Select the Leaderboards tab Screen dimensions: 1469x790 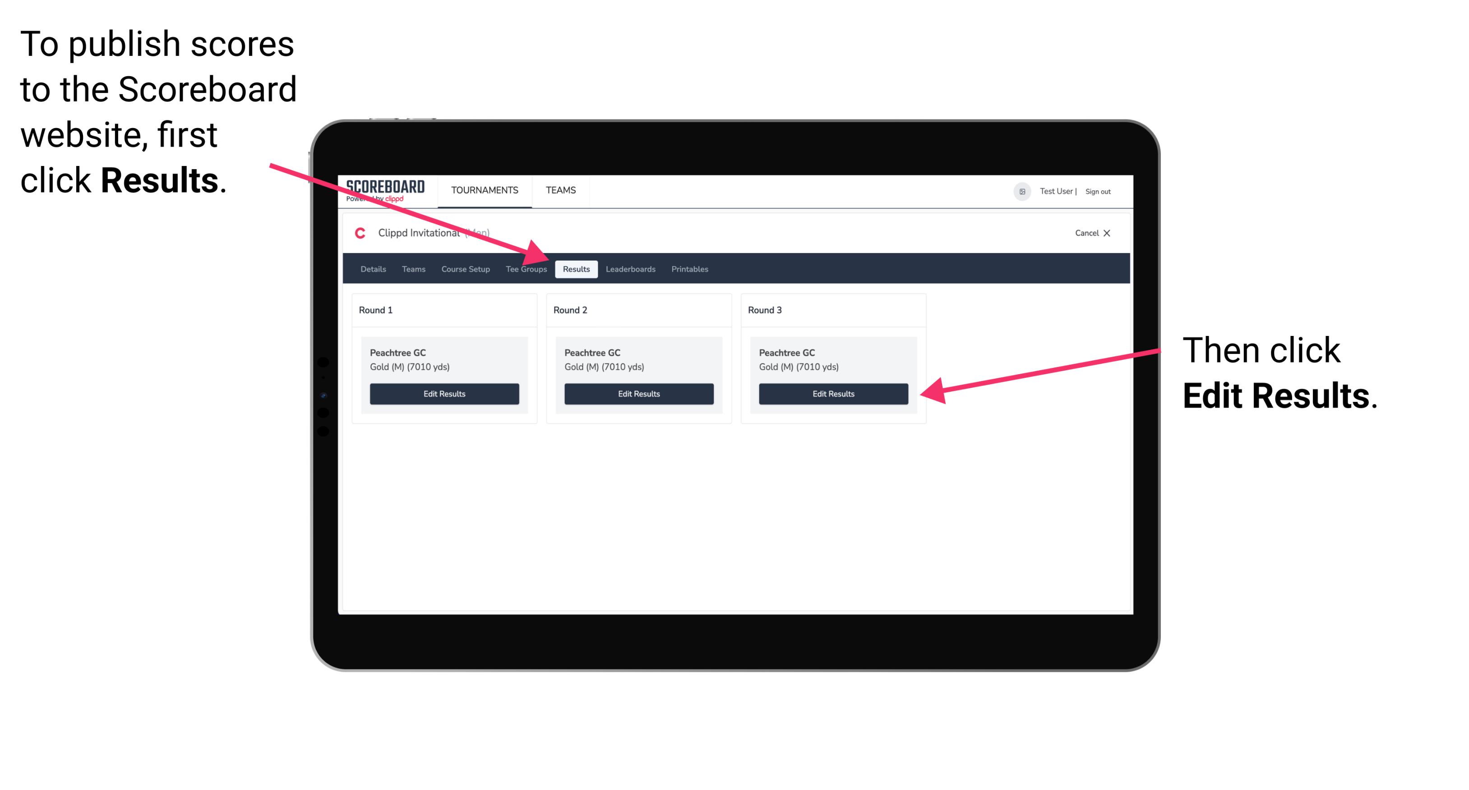(x=632, y=269)
